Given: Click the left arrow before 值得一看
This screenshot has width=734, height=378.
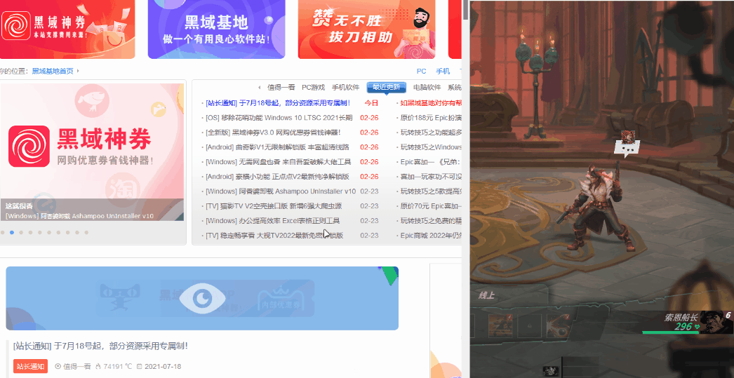Looking at the screenshot, I should 260,88.
